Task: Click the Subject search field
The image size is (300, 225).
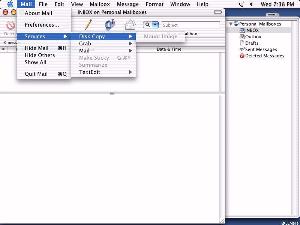Action: (x=191, y=25)
